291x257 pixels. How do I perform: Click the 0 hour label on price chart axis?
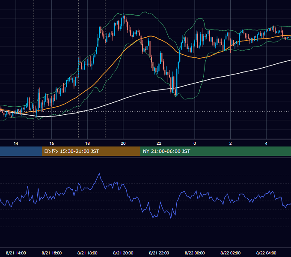(195, 143)
